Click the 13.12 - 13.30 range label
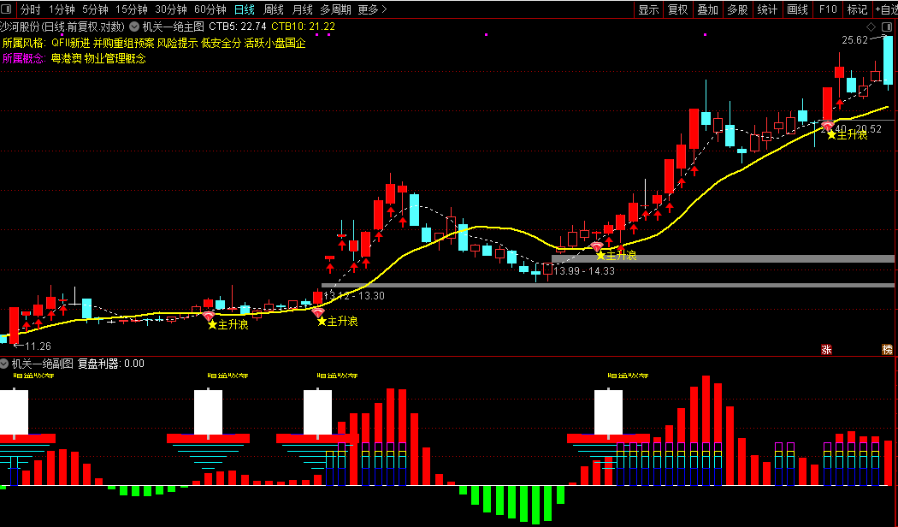 pyautogui.click(x=354, y=296)
